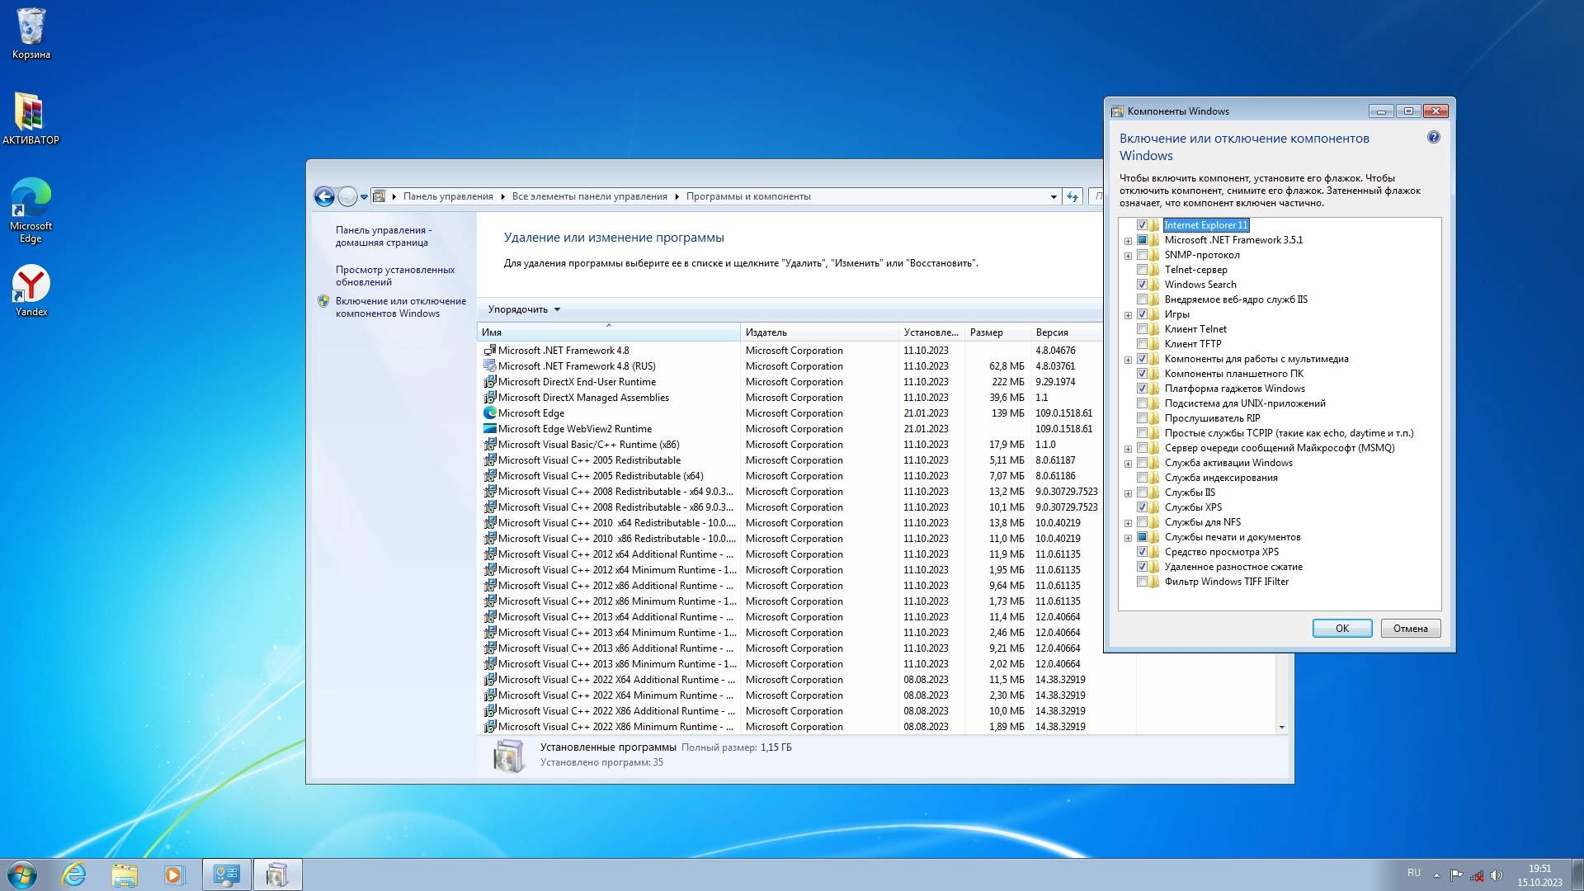Open the help icon in the Компоненты Windows dialog

(1434, 138)
